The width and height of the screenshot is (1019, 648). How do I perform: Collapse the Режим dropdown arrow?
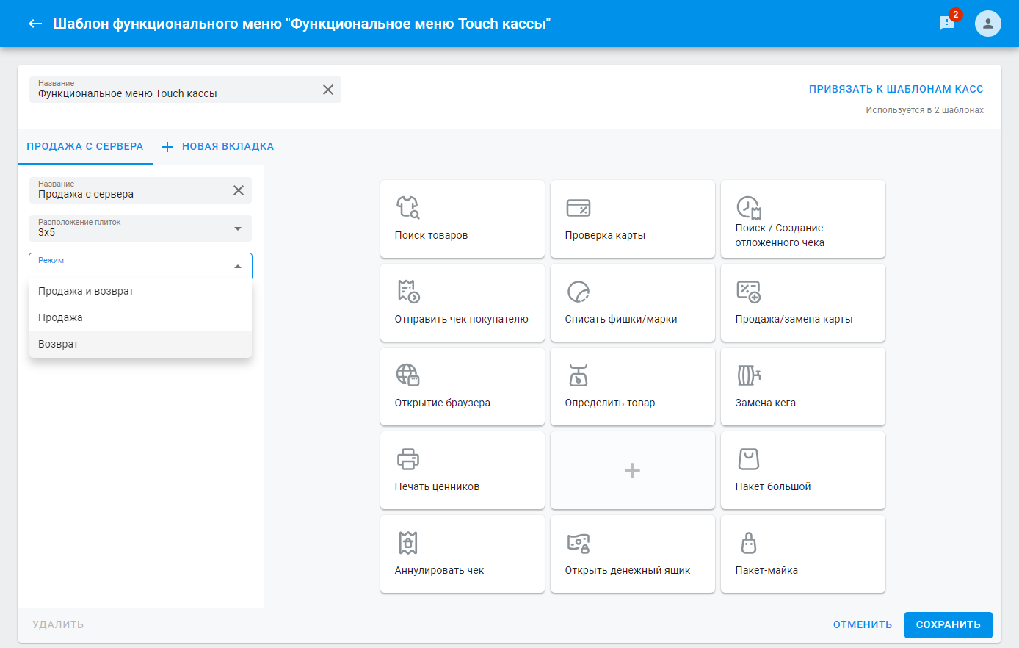point(237,267)
